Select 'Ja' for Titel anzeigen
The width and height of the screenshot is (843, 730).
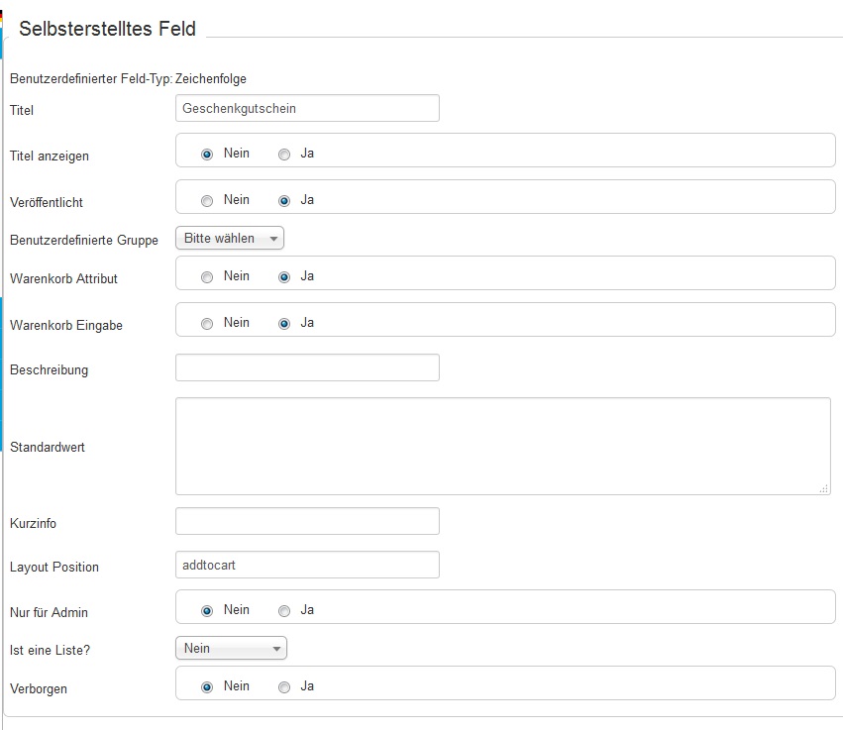(x=284, y=155)
